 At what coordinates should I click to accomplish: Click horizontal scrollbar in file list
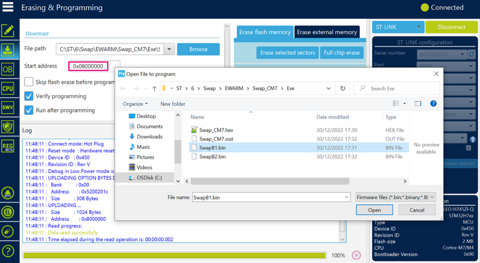point(270,181)
